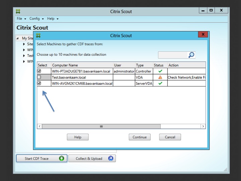Select WIN-PT3ADUGE7B1.basvankaam.local name cell

pos(82,71)
